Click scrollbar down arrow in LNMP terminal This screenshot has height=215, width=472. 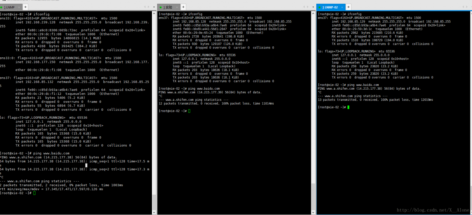pyautogui.click(x=154, y=212)
